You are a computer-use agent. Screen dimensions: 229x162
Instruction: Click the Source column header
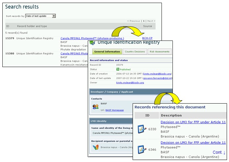148,26
